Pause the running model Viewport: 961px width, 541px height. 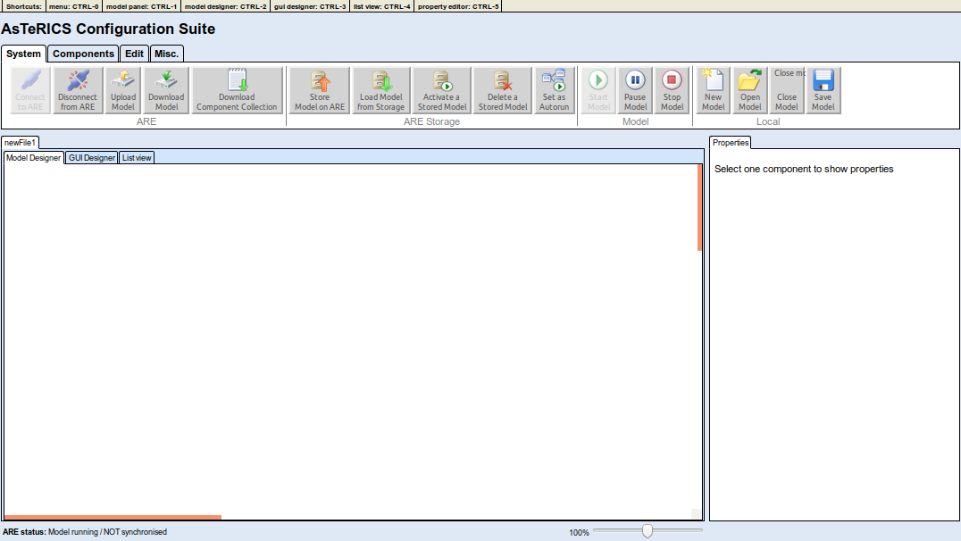point(635,90)
